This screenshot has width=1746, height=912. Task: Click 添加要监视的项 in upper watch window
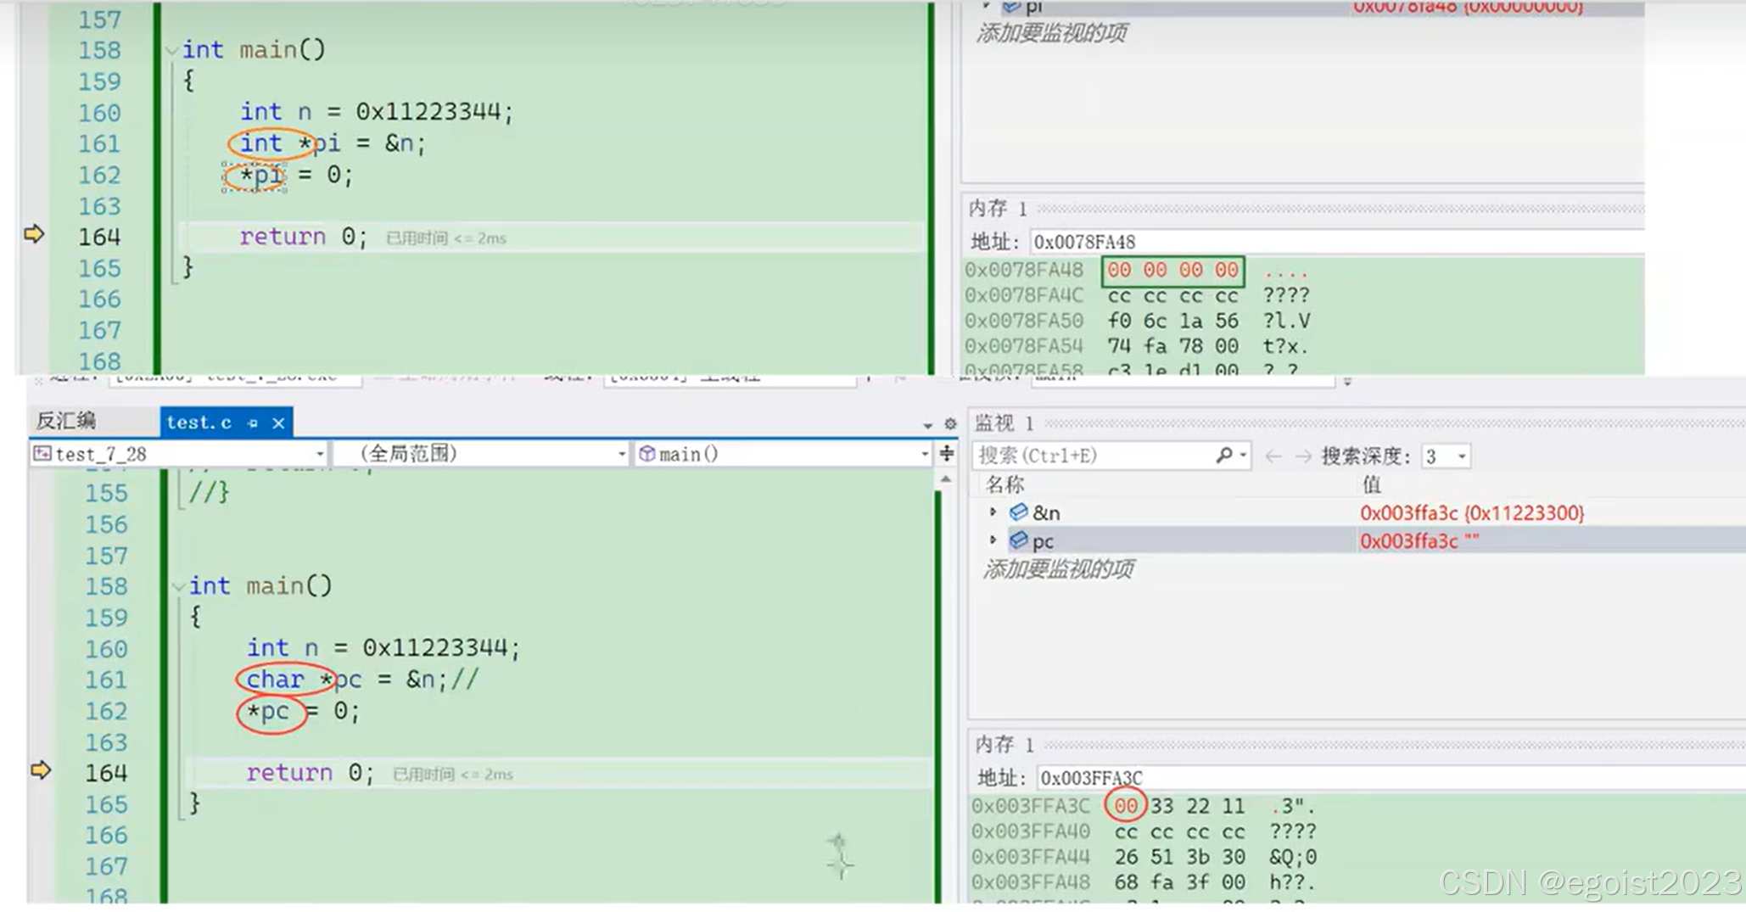pos(1051,33)
